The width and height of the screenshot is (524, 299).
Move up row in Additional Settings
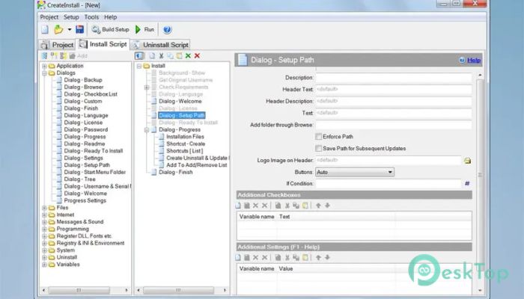coord(318,258)
